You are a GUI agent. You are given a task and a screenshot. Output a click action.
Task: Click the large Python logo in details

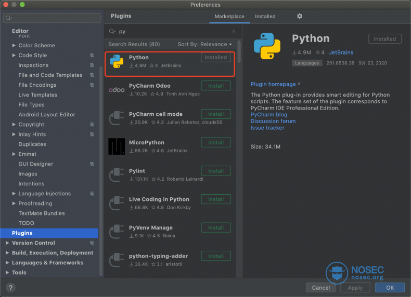pyautogui.click(x=267, y=46)
